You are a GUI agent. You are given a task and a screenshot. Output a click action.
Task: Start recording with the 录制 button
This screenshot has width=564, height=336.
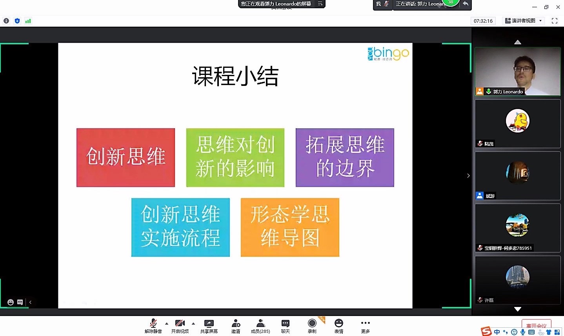pyautogui.click(x=312, y=325)
